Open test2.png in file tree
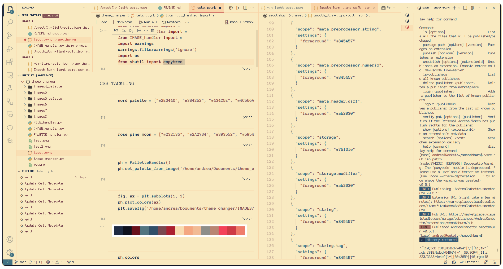 pos(42,147)
